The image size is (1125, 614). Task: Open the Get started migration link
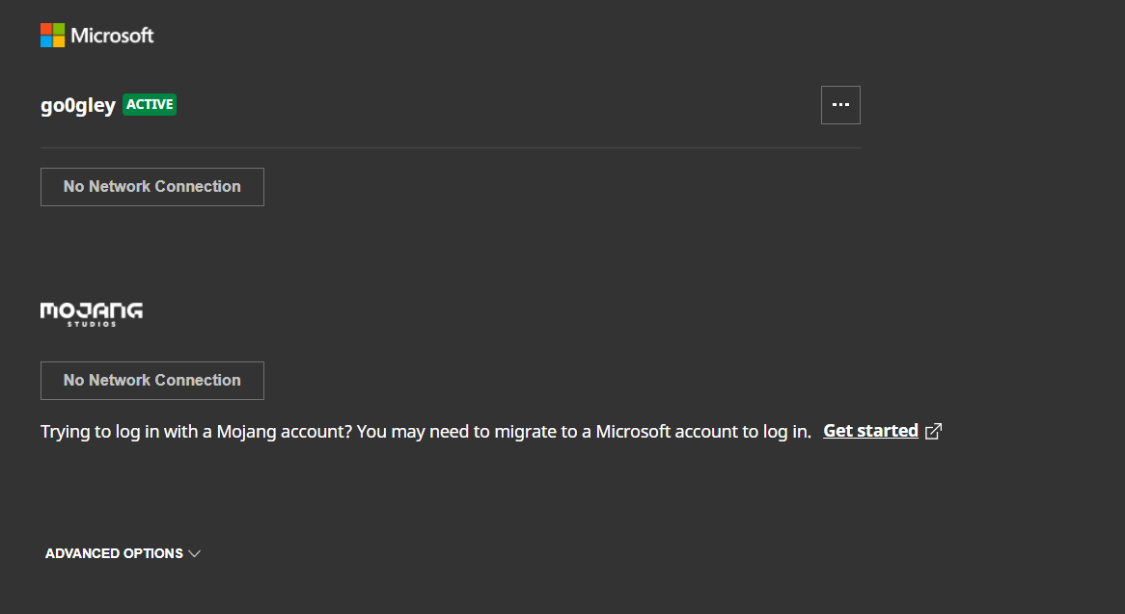click(870, 431)
